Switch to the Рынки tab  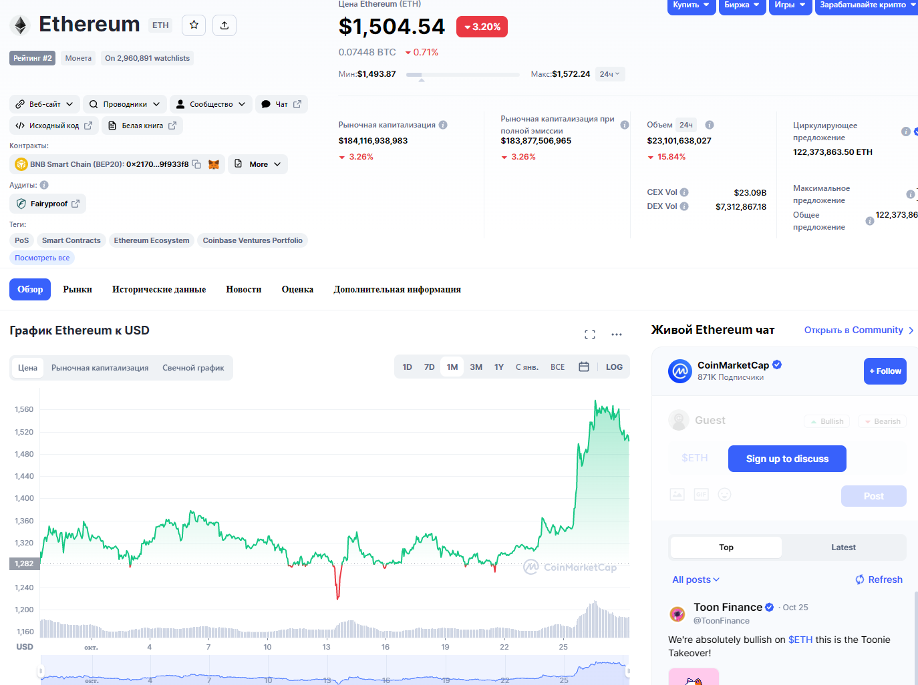[78, 290]
